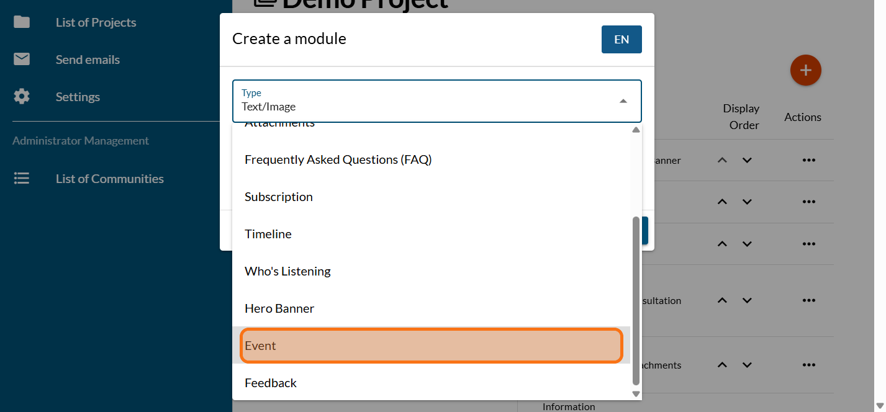The width and height of the screenshot is (886, 412).
Task: Choose Who's Listening module type
Action: click(431, 271)
